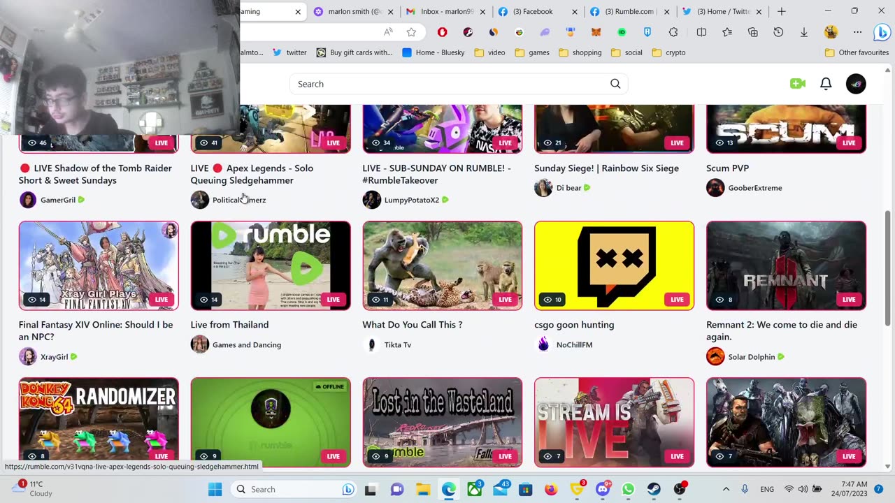Open the twitter bookmark

click(289, 52)
